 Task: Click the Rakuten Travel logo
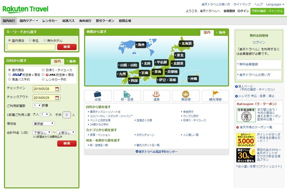25,9
